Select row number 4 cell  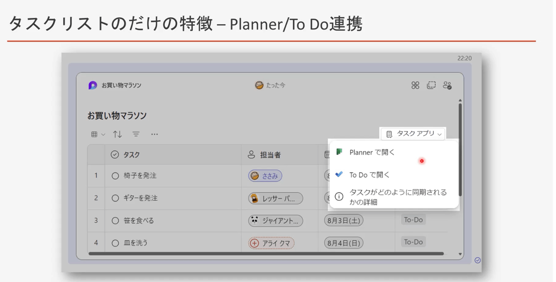pyautogui.click(x=96, y=243)
